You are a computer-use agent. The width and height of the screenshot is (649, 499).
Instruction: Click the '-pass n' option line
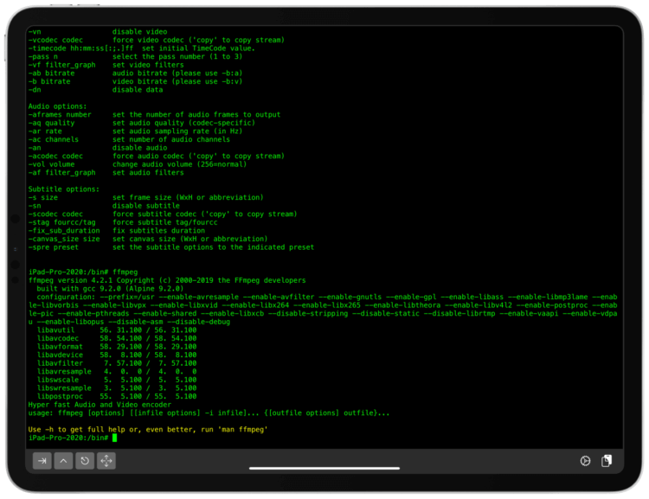[x=135, y=56]
